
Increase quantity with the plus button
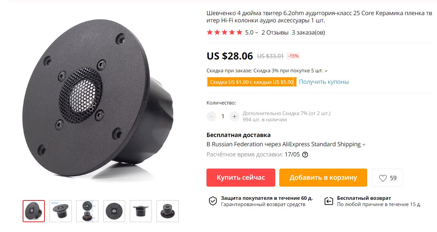click(234, 116)
